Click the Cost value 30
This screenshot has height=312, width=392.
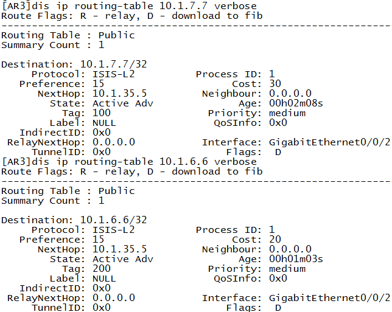tap(275, 84)
